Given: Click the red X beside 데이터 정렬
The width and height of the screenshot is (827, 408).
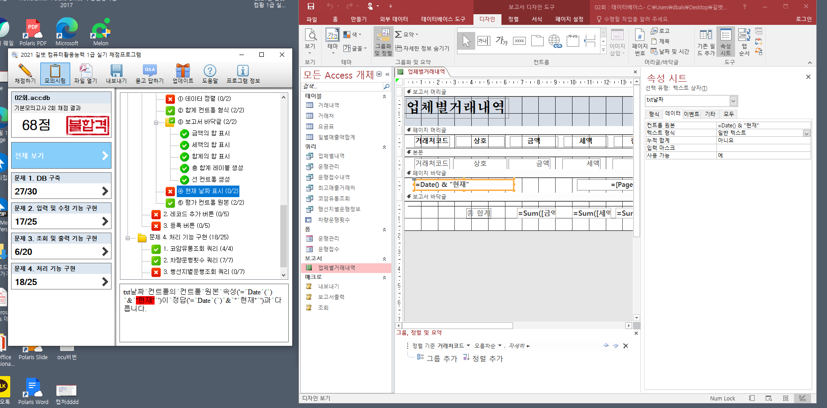Looking at the screenshot, I should [170, 99].
